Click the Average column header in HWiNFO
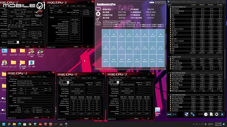Viewport: 227px width, 127px height. tap(220, 5)
